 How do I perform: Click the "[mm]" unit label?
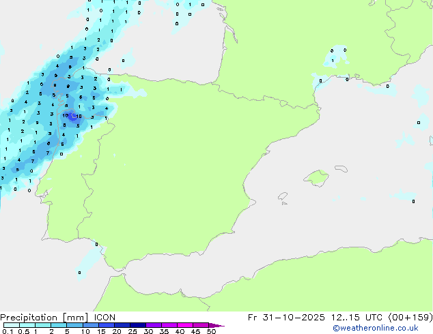[75, 318]
